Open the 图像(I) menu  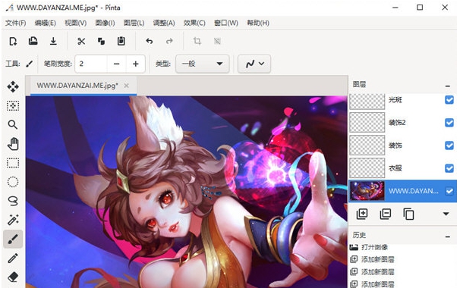tap(105, 23)
